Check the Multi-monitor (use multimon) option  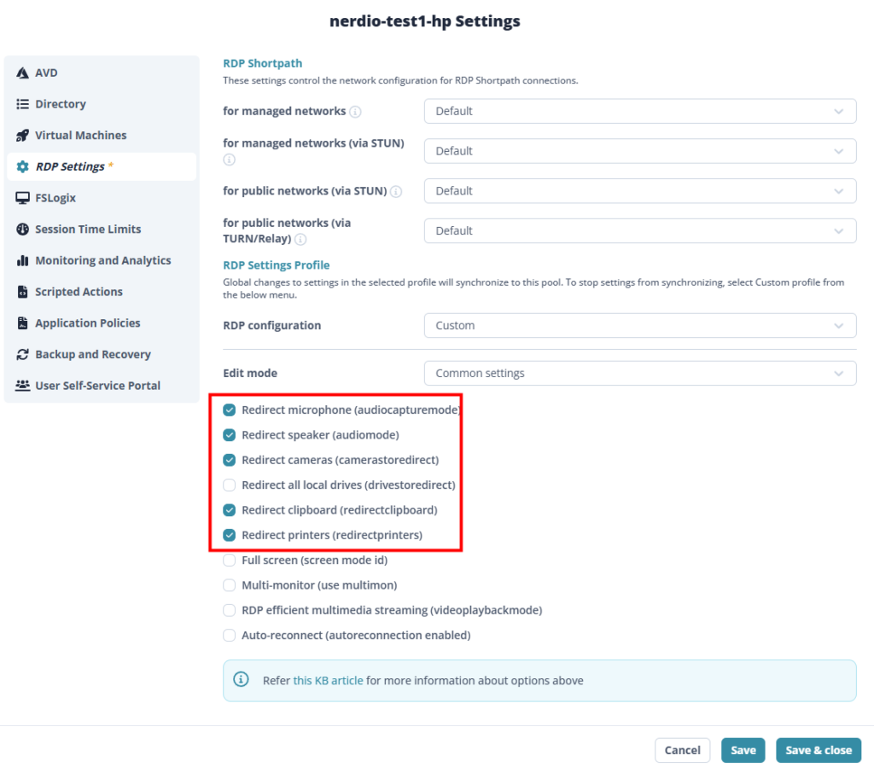229,585
